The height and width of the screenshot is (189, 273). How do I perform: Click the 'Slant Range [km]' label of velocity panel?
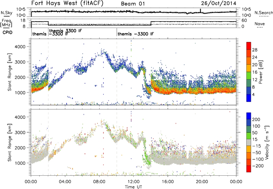point(10,143)
